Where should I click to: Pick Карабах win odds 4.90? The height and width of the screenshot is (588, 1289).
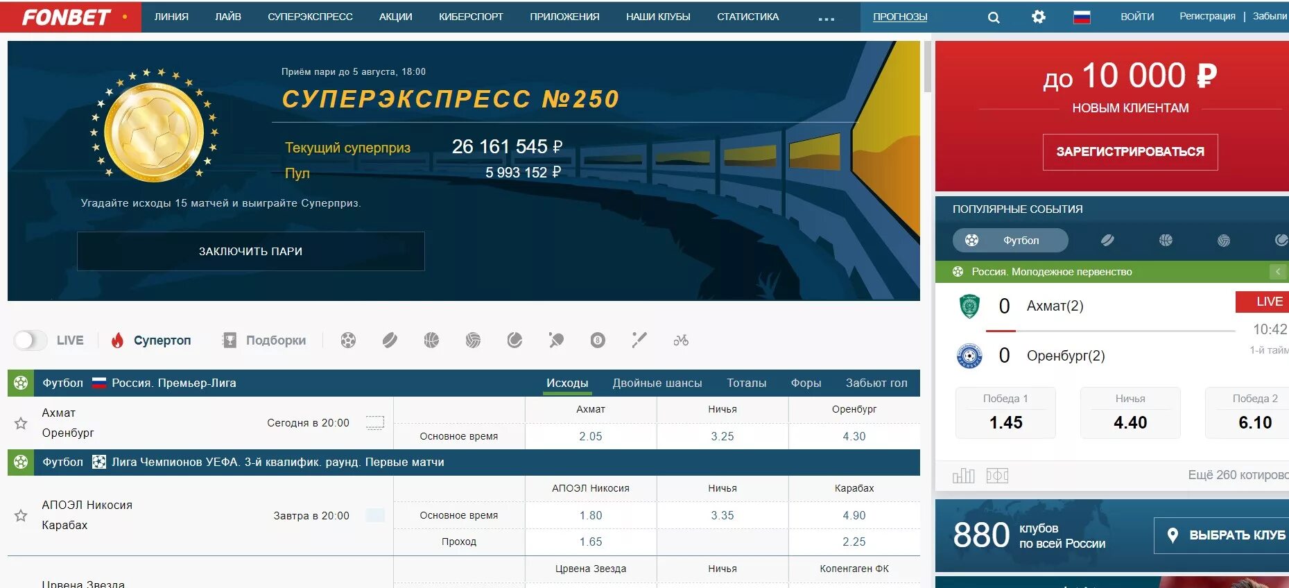(x=854, y=515)
